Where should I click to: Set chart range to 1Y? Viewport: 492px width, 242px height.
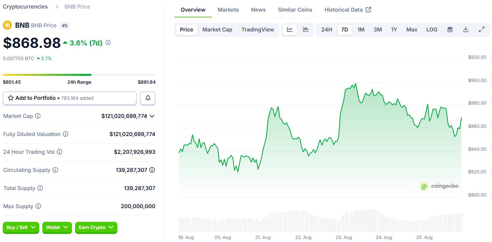tap(394, 30)
